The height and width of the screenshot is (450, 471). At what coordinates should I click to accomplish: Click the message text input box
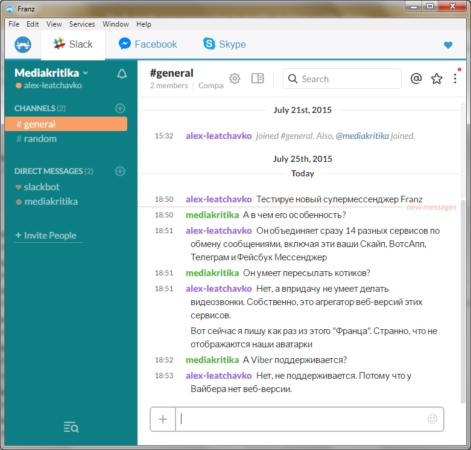(302, 419)
